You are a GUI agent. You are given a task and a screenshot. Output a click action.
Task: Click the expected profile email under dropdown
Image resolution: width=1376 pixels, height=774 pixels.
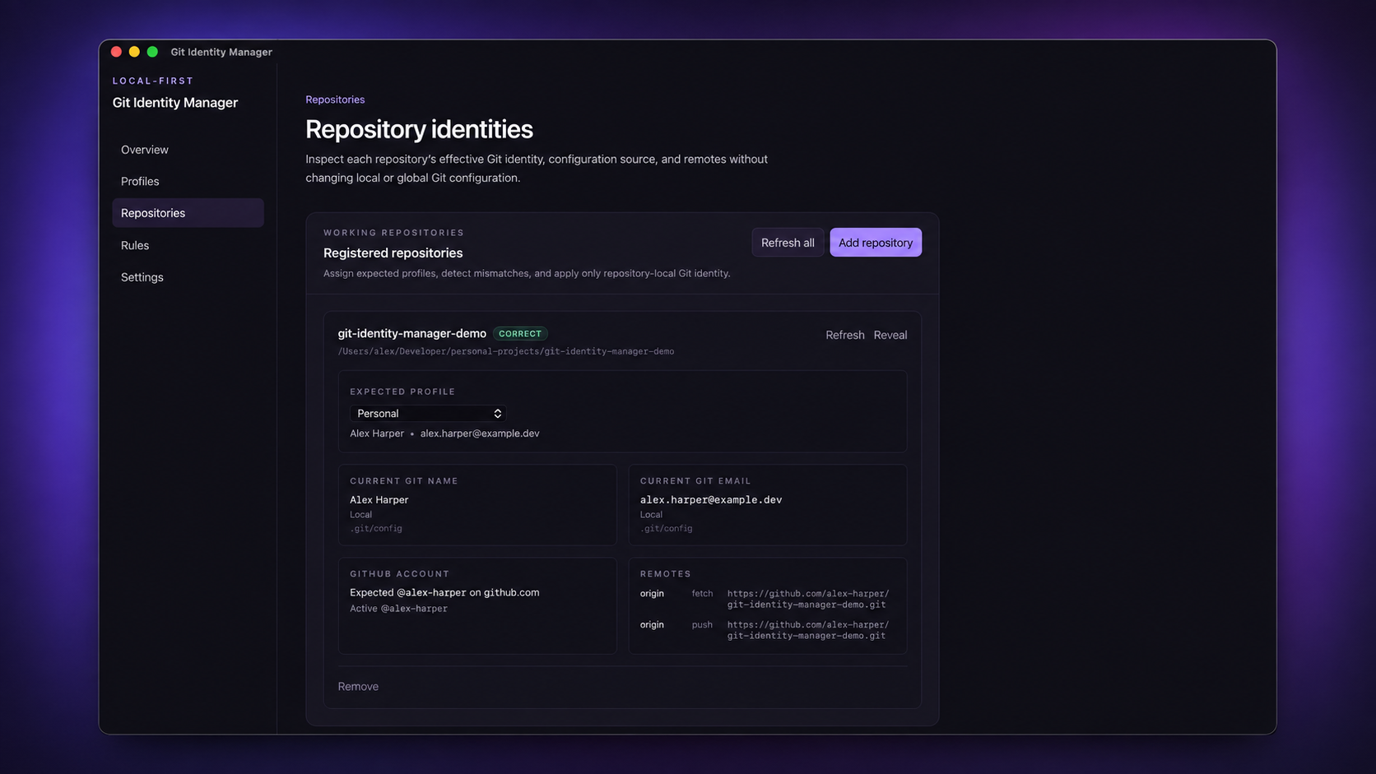coord(480,433)
